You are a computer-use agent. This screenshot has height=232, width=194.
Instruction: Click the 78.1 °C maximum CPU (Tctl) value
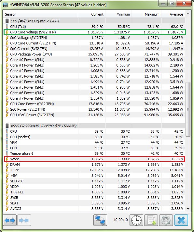[153, 27]
